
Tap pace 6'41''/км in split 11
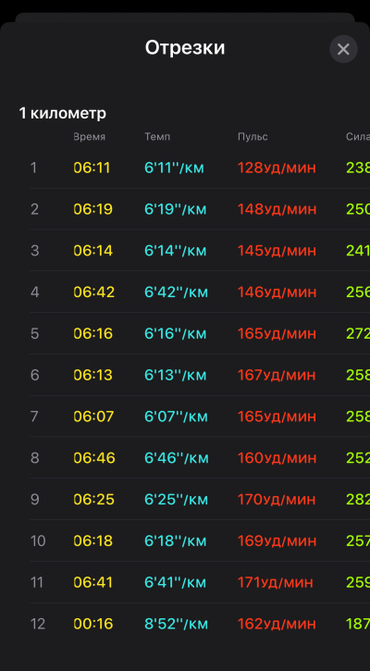coord(176,582)
